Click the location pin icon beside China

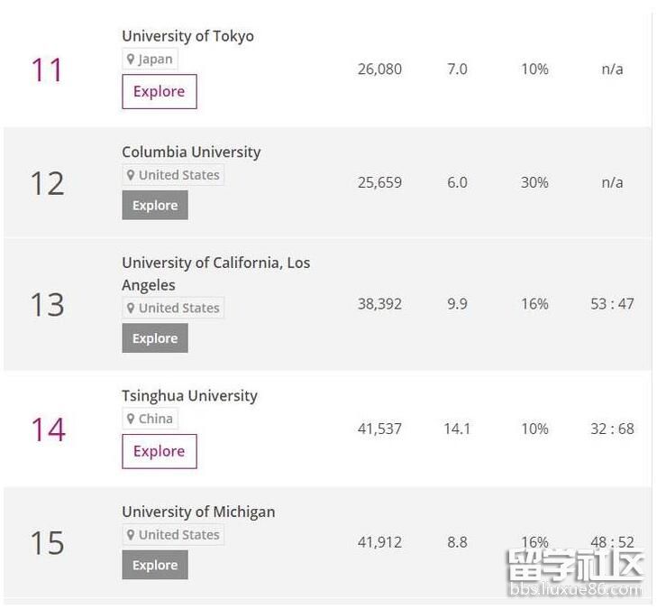pos(131,419)
